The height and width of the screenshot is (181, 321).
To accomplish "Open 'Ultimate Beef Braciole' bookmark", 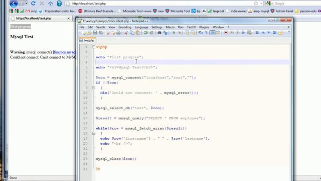I will click(x=97, y=11).
